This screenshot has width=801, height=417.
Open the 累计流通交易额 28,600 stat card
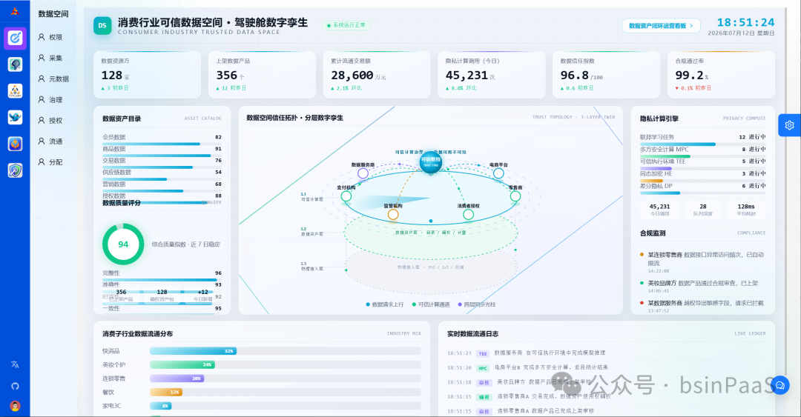[x=377, y=75]
